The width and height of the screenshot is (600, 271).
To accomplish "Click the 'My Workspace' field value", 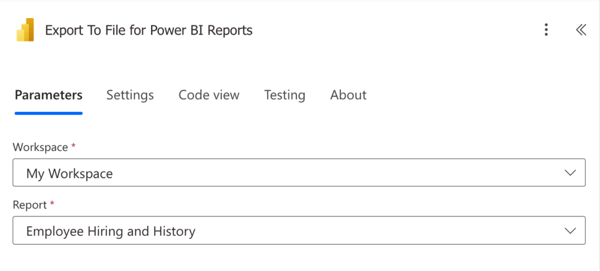I will click(69, 173).
